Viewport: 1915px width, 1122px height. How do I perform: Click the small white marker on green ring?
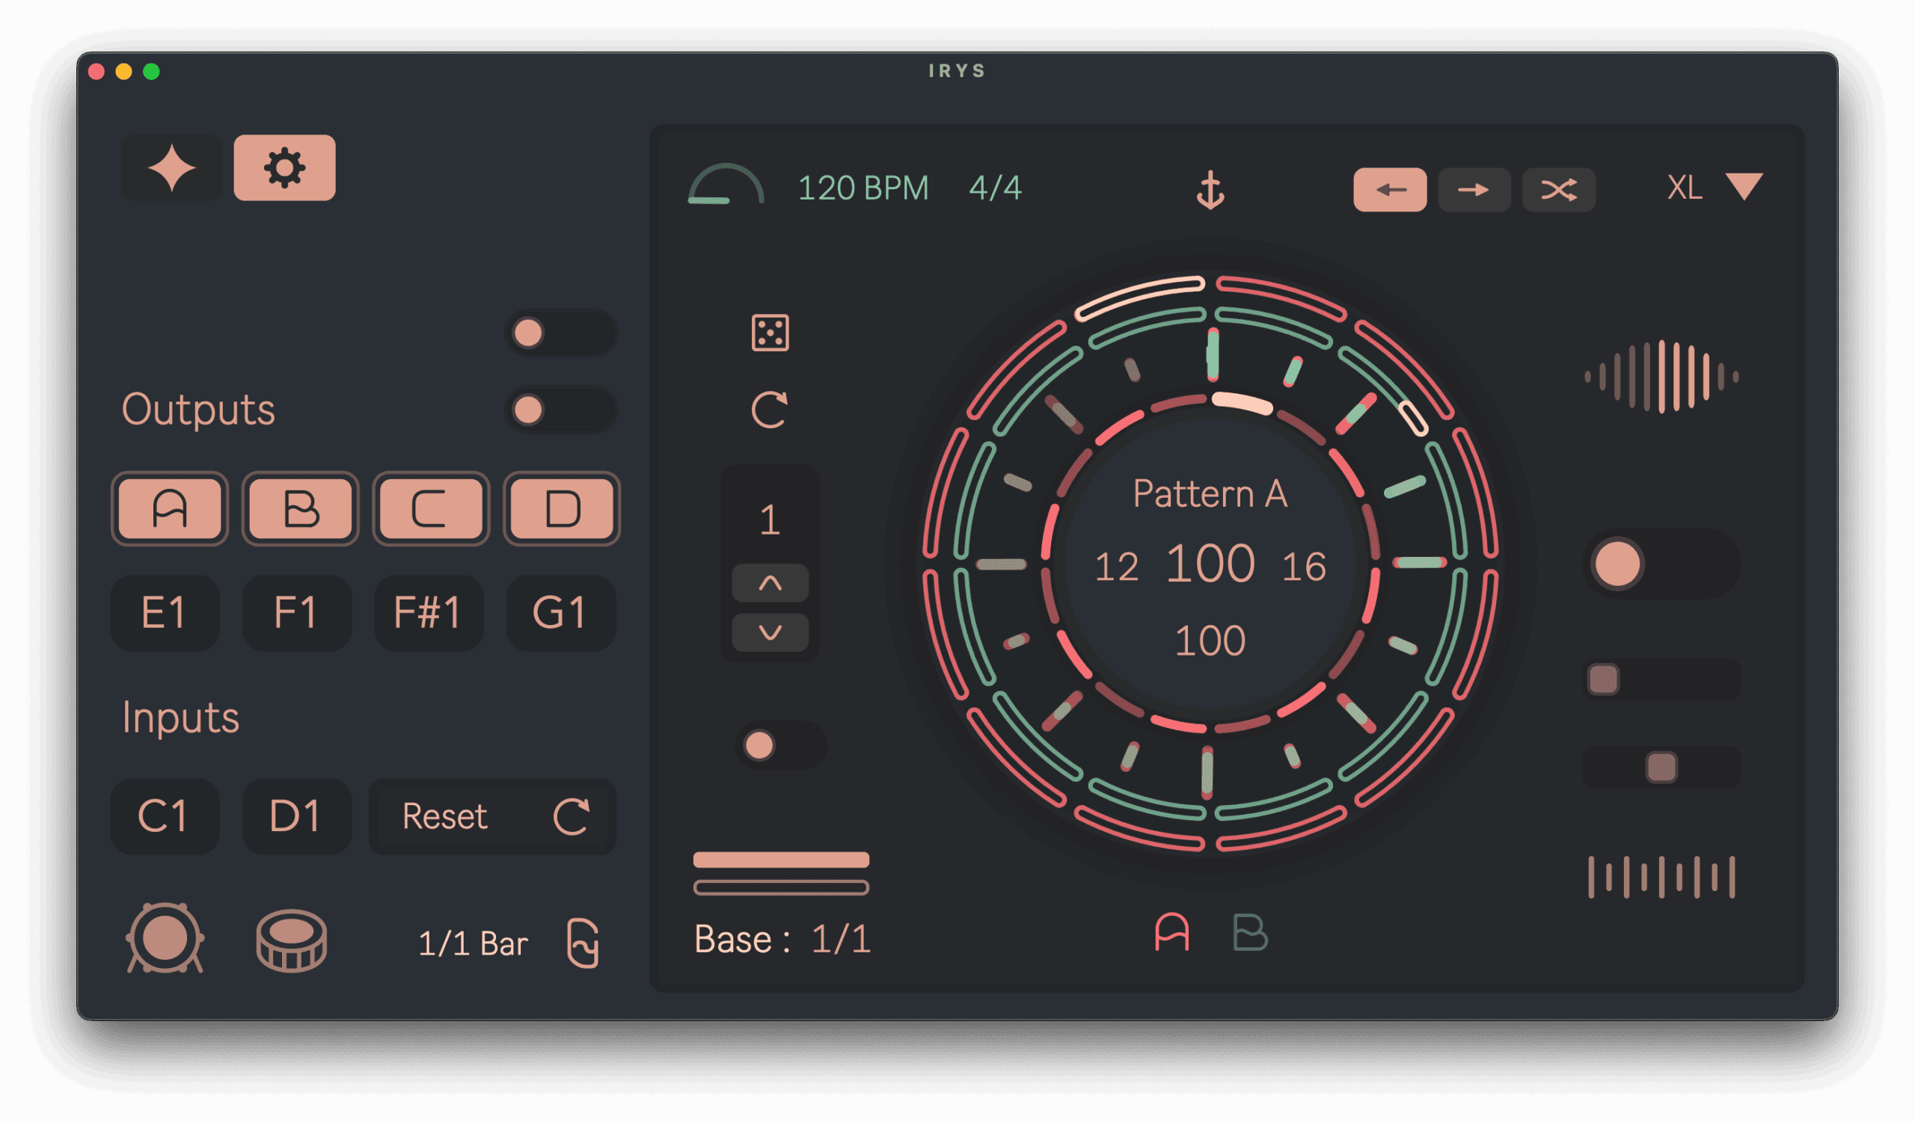point(1414,419)
